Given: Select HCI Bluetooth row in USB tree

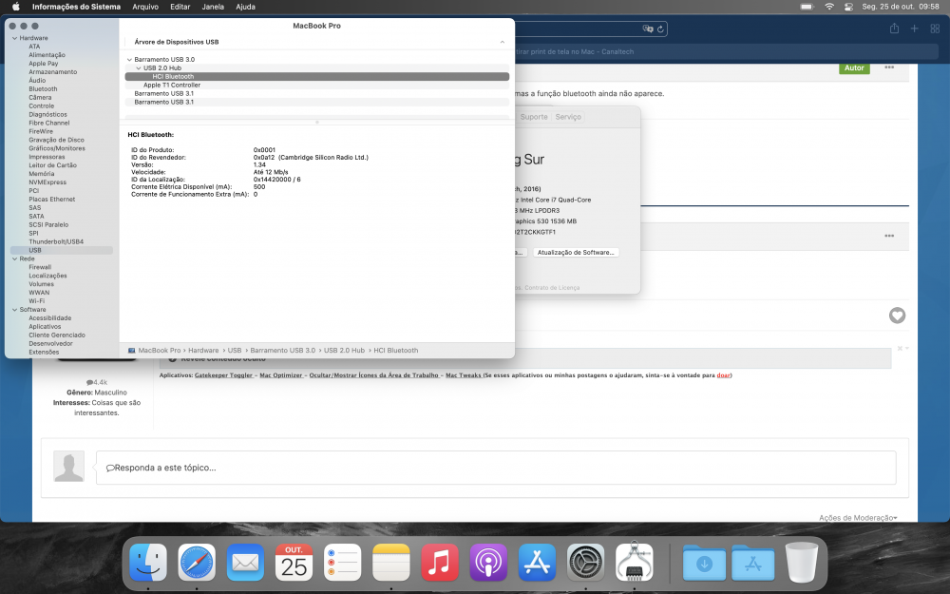Looking at the screenshot, I should (x=317, y=76).
